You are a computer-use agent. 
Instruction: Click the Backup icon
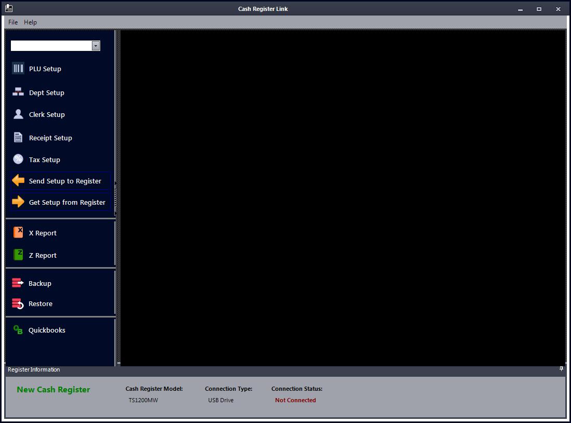click(x=18, y=283)
